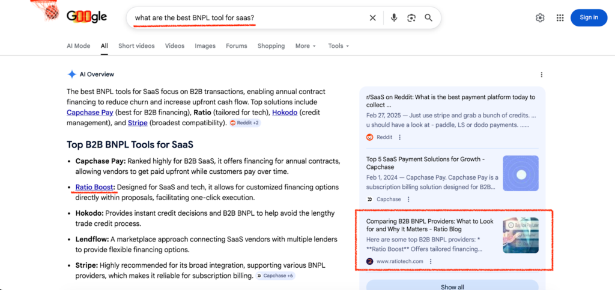The height and width of the screenshot is (290, 615).
Task: Open the Reddit +2 citation chip
Action: pyautogui.click(x=245, y=123)
